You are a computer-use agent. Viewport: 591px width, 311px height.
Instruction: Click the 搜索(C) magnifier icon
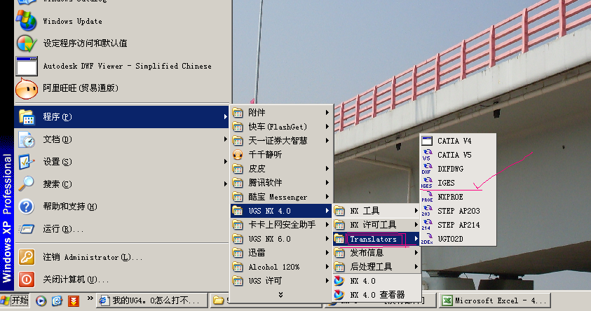(x=27, y=184)
